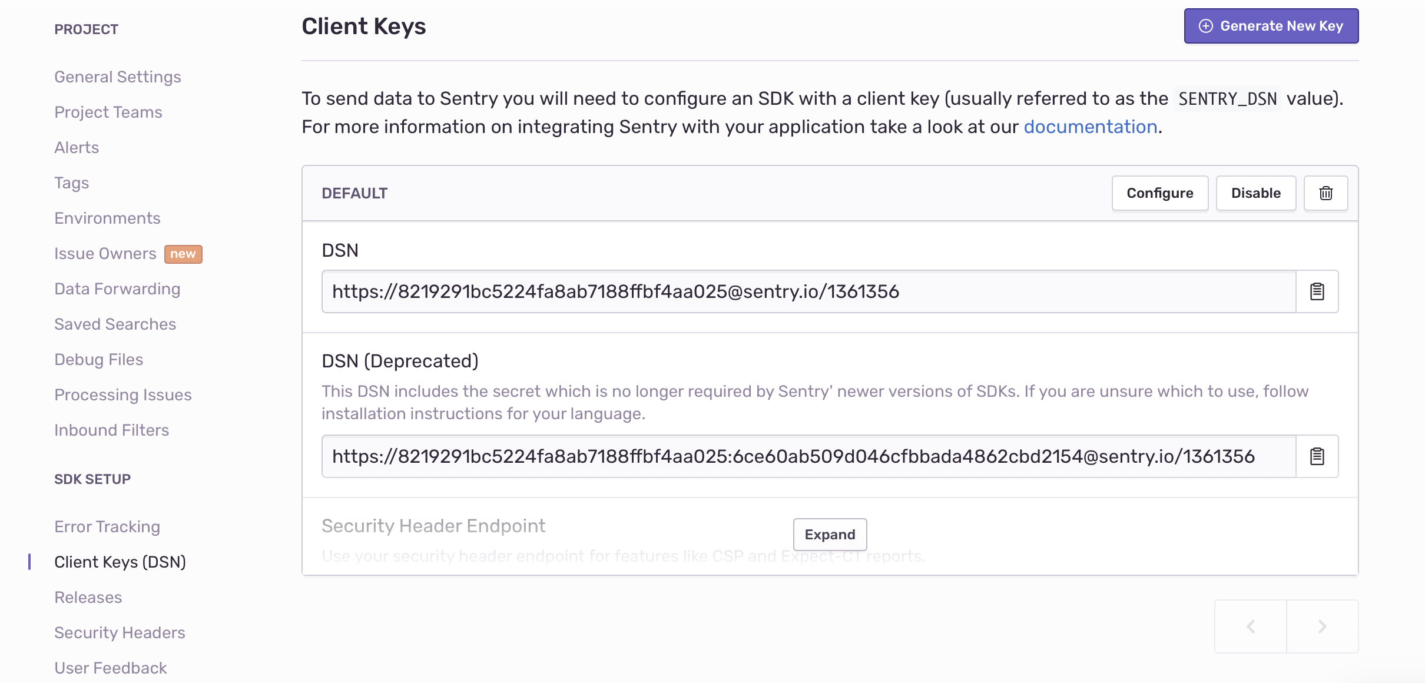Open Alerts settings page
The image size is (1425, 683).
tap(77, 148)
